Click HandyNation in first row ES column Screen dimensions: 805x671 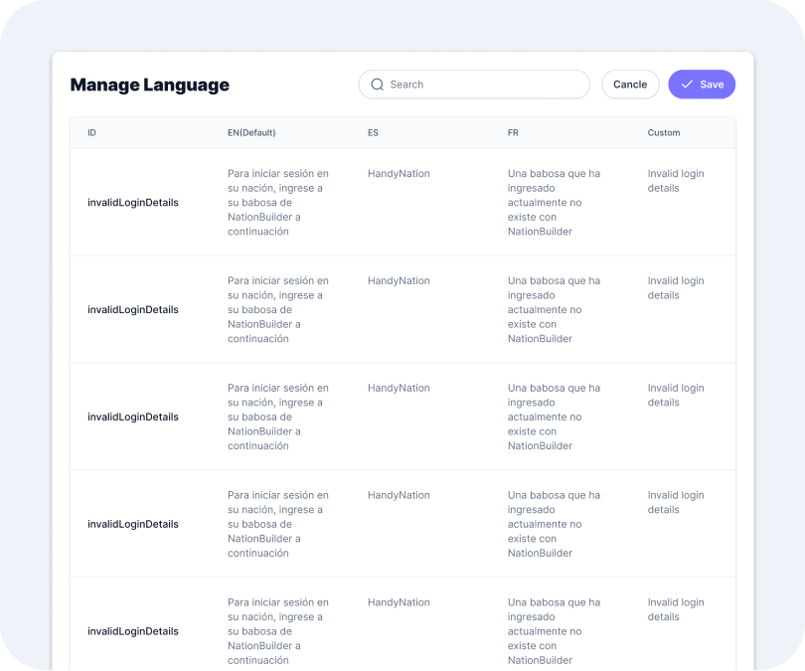pyautogui.click(x=399, y=174)
